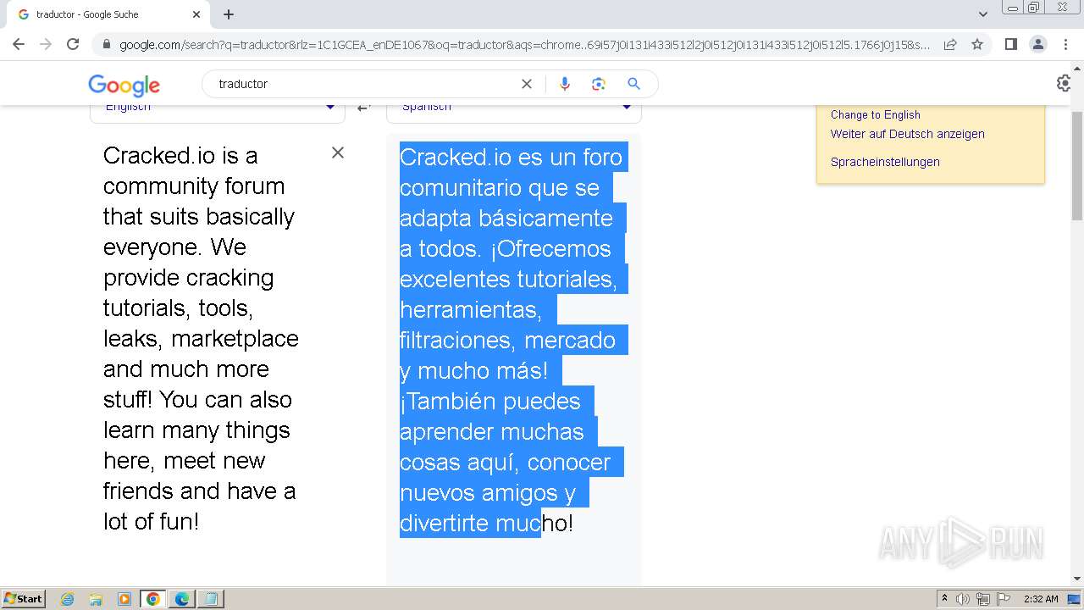This screenshot has width=1084, height=610.
Task: Swap translation languages
Action: pos(364,107)
